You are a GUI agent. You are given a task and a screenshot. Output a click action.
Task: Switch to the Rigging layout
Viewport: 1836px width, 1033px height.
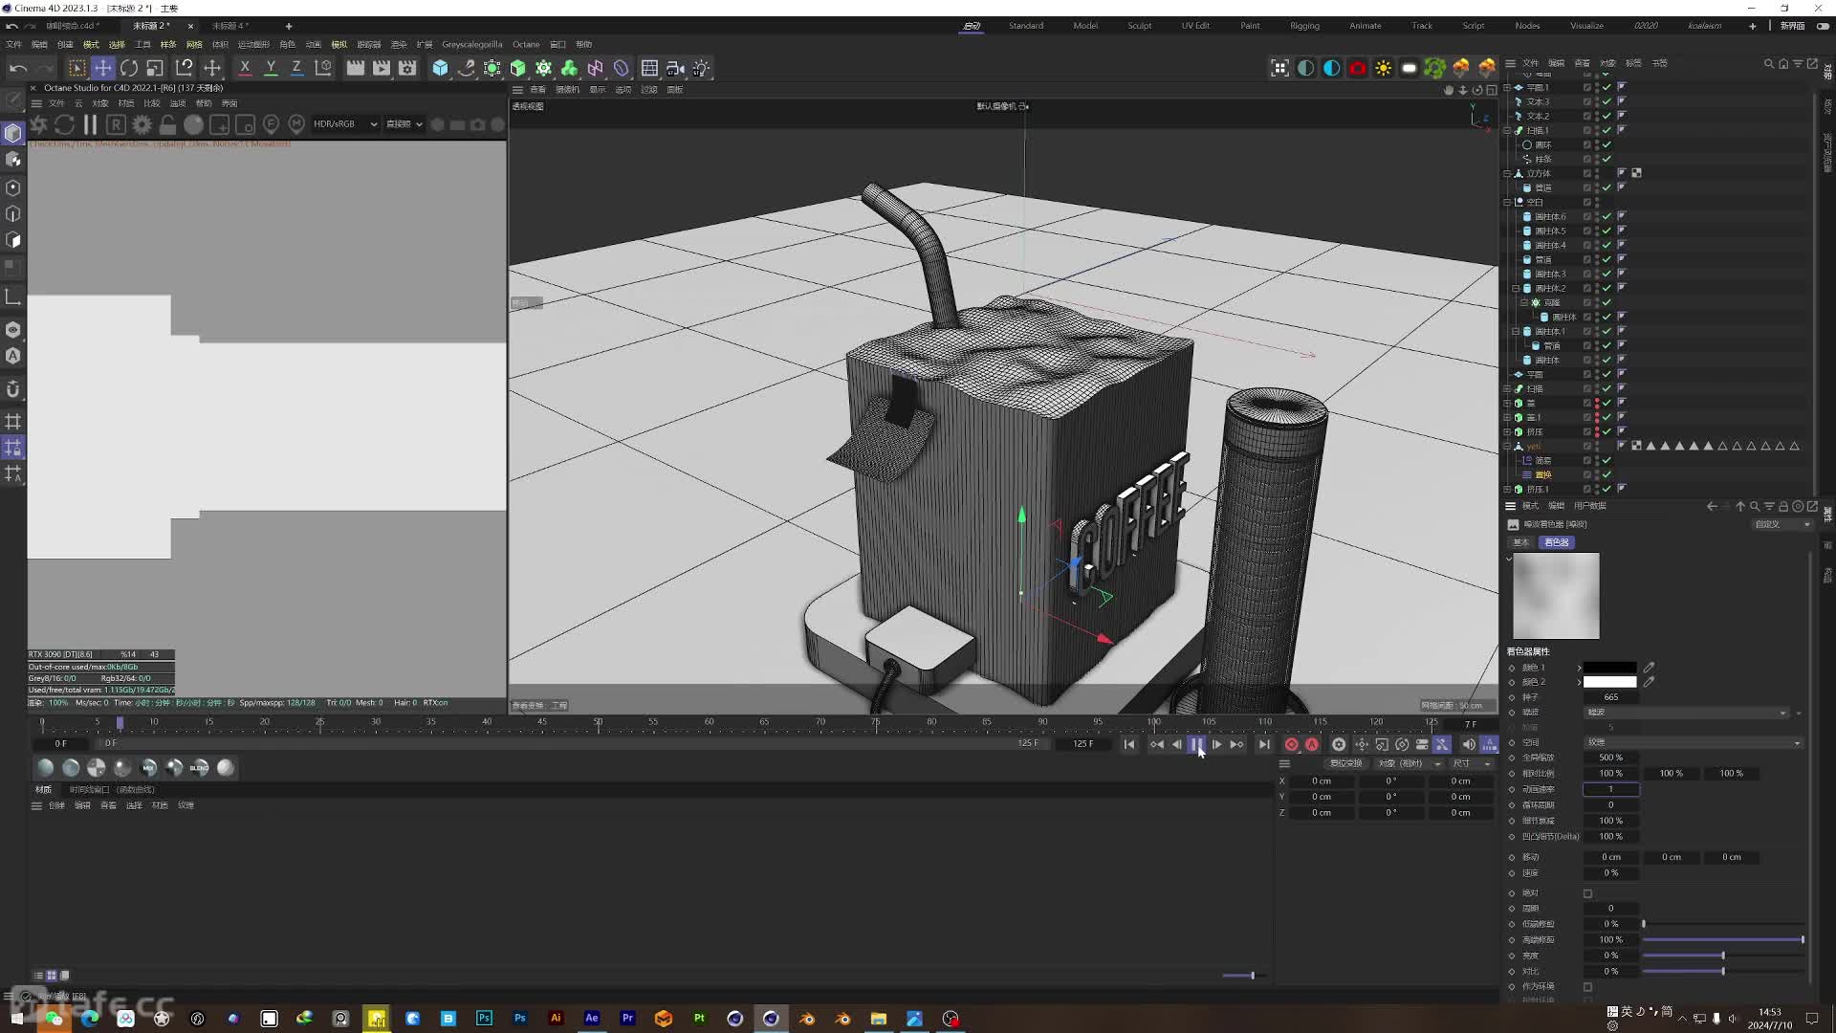[x=1304, y=26]
